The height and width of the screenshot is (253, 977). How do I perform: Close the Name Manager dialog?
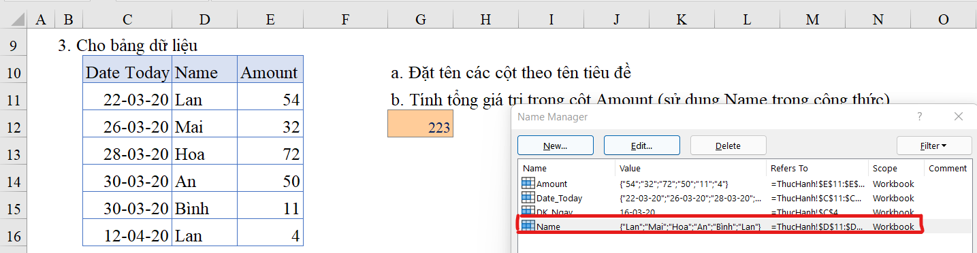point(959,117)
